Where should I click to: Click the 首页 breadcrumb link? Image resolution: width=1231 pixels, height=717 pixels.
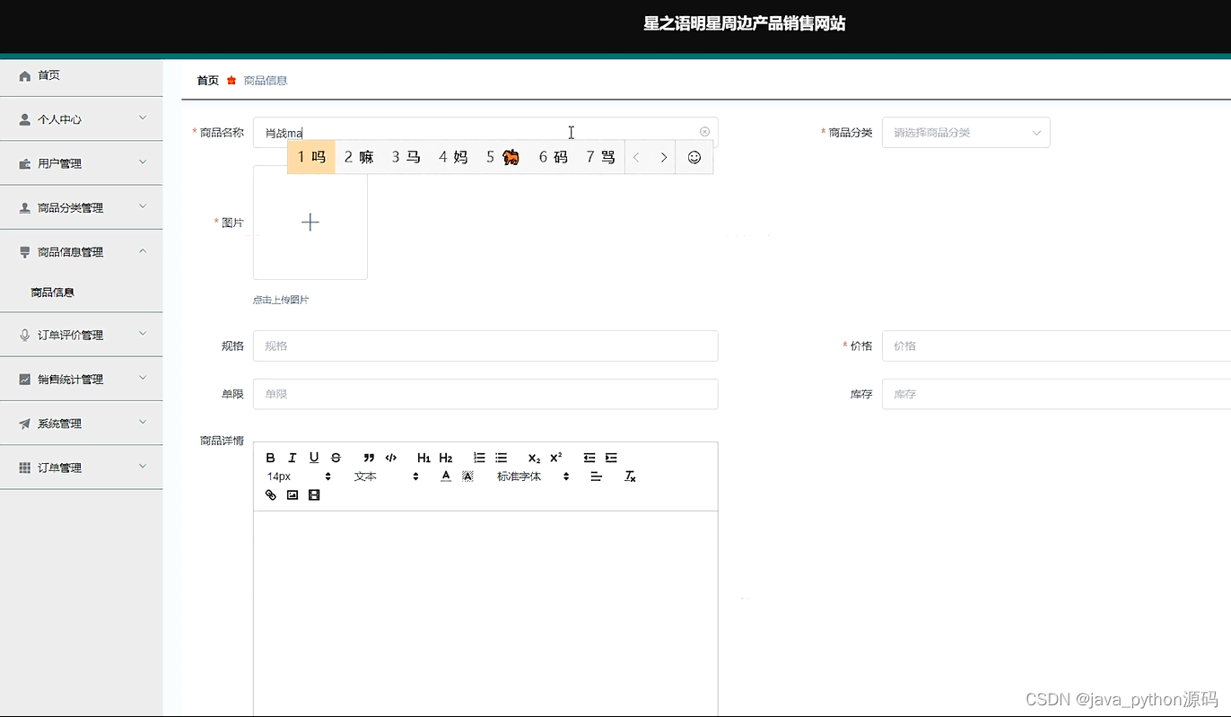coord(207,81)
